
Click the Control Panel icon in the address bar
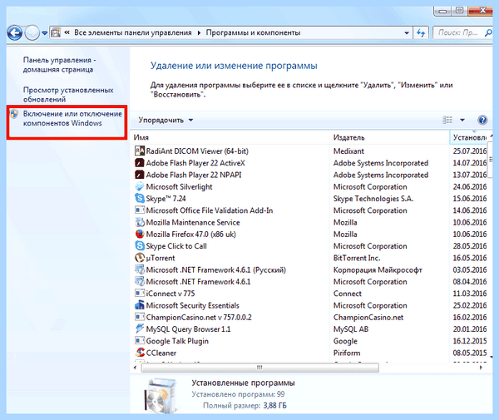click(56, 32)
